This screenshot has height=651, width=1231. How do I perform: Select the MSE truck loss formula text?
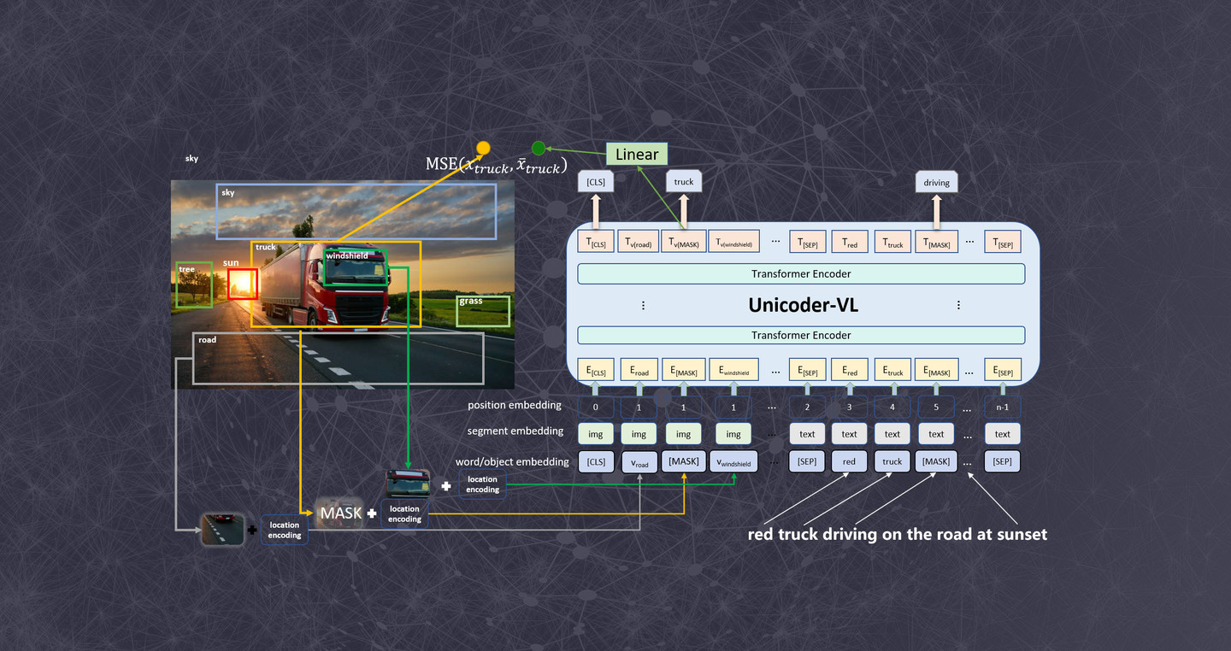497,166
